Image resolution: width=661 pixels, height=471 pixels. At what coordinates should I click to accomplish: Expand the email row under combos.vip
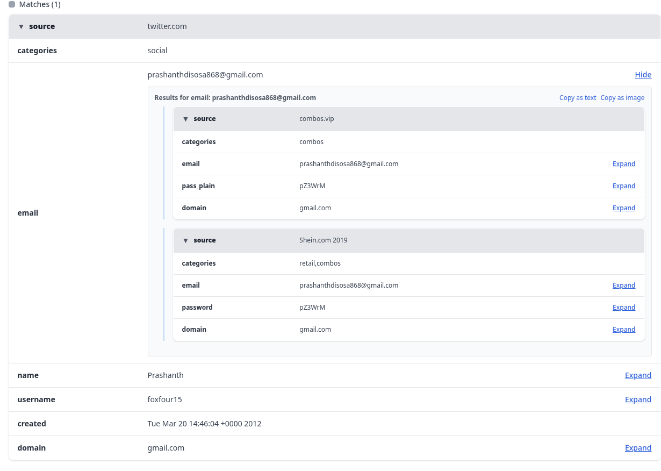(x=623, y=164)
